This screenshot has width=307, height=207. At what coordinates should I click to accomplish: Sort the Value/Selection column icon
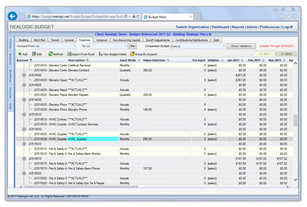point(168,60)
